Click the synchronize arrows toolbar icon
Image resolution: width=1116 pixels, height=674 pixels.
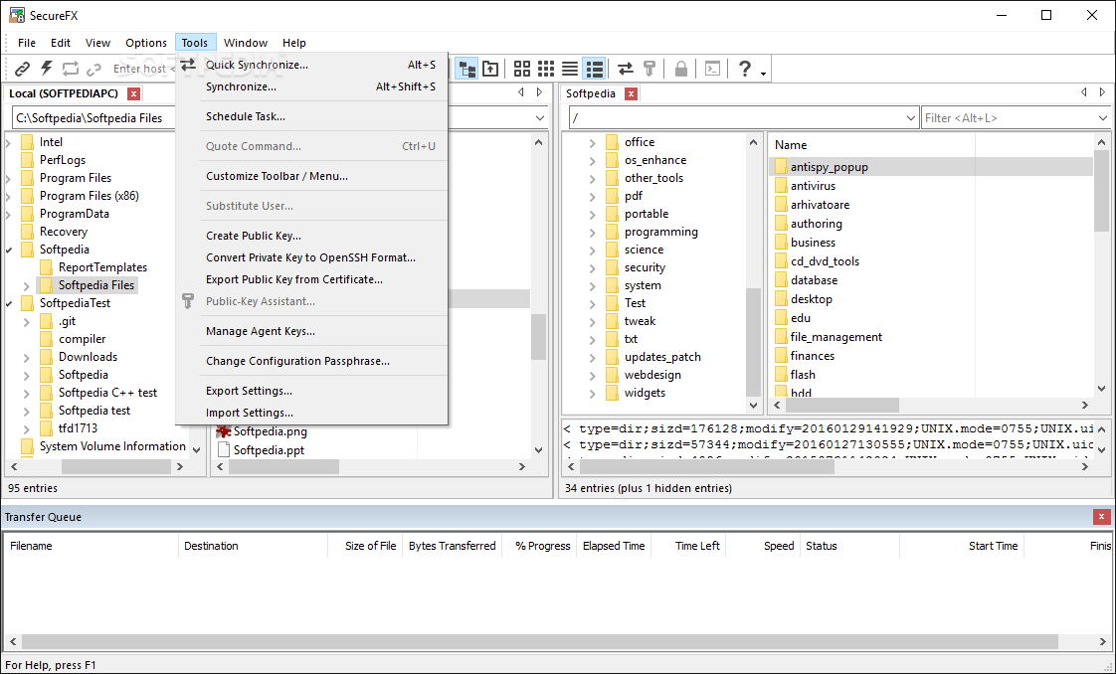click(625, 69)
